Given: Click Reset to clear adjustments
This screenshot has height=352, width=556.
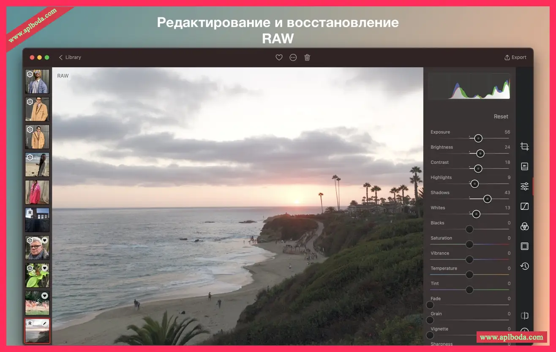Looking at the screenshot, I should pyautogui.click(x=501, y=116).
